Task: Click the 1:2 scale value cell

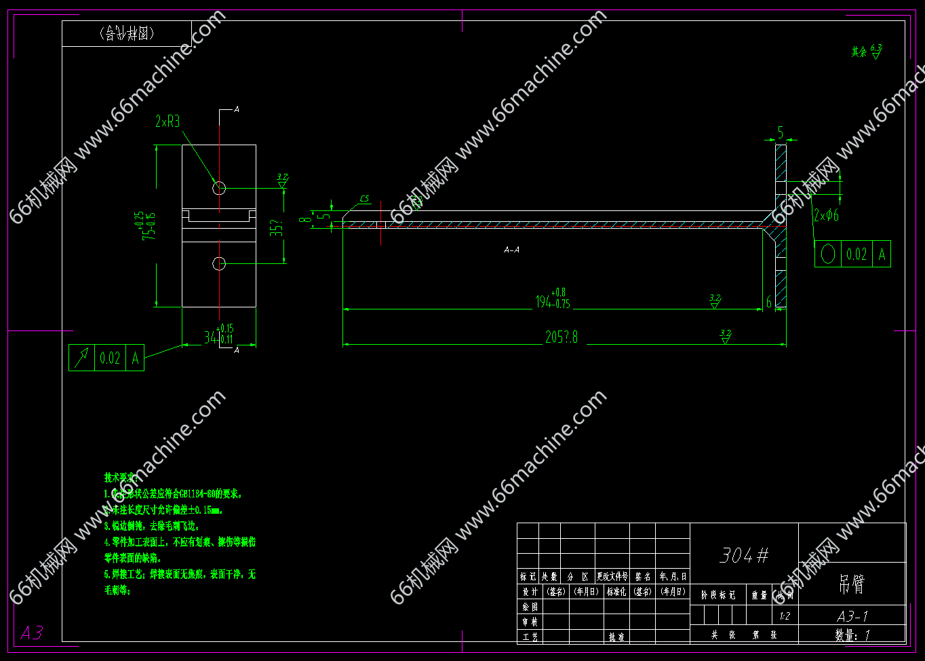Action: pos(785,616)
